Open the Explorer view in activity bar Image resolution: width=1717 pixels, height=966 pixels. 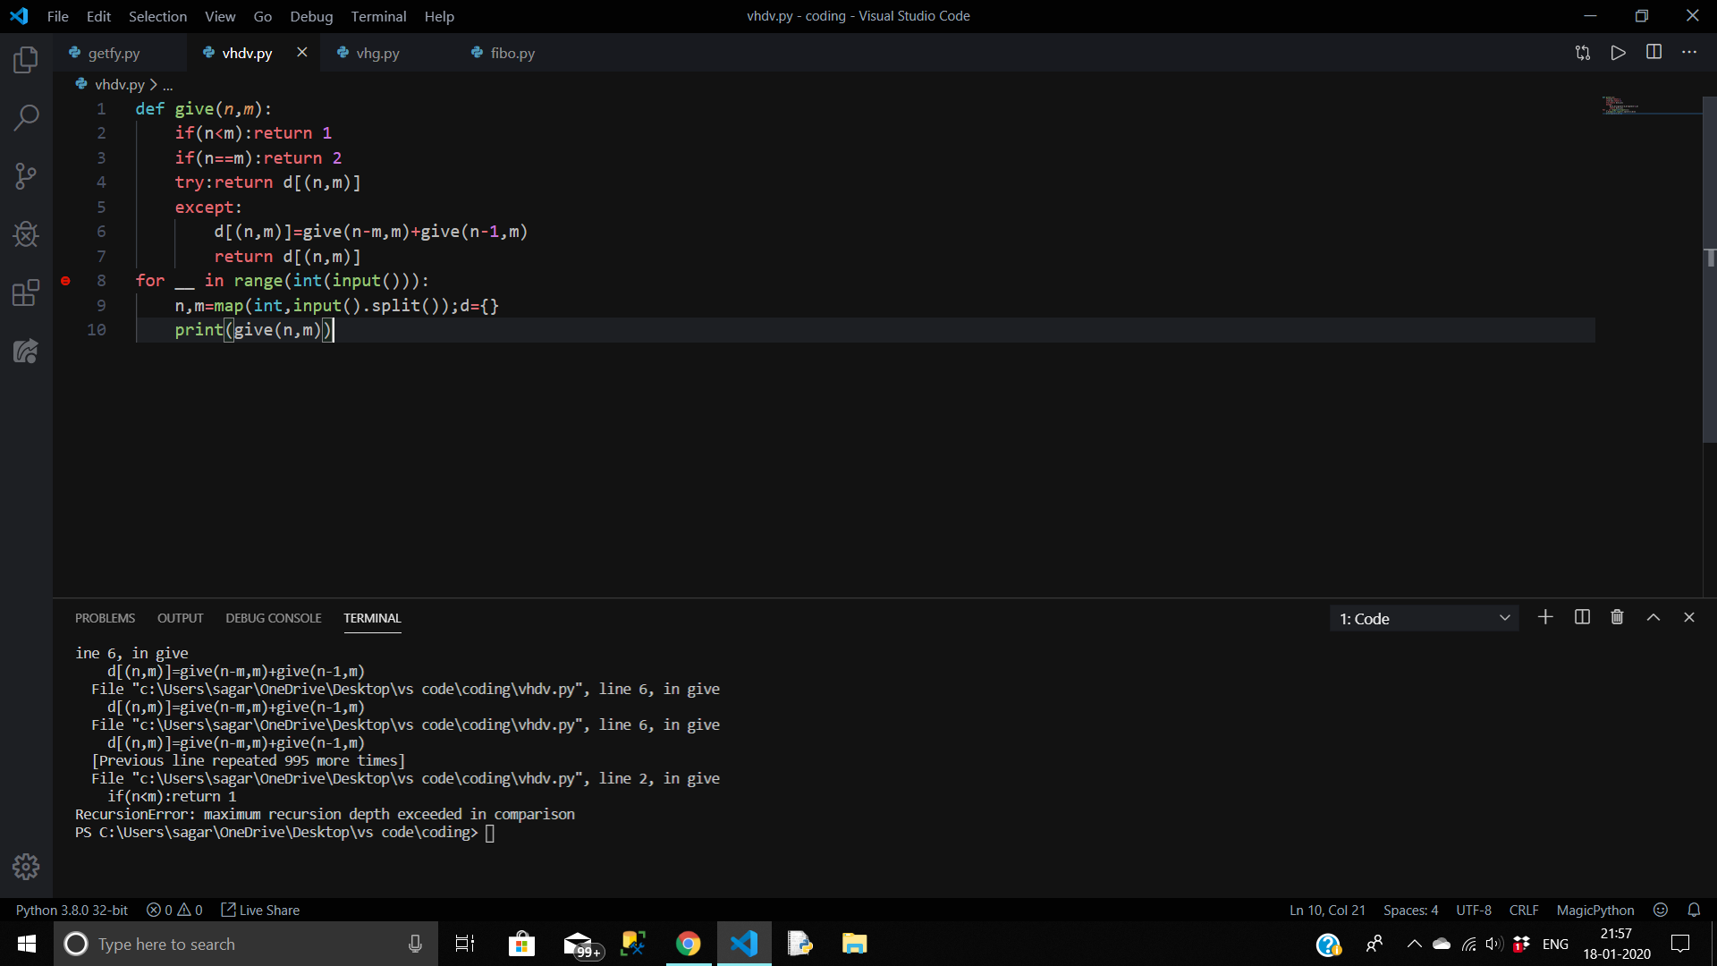tap(26, 60)
